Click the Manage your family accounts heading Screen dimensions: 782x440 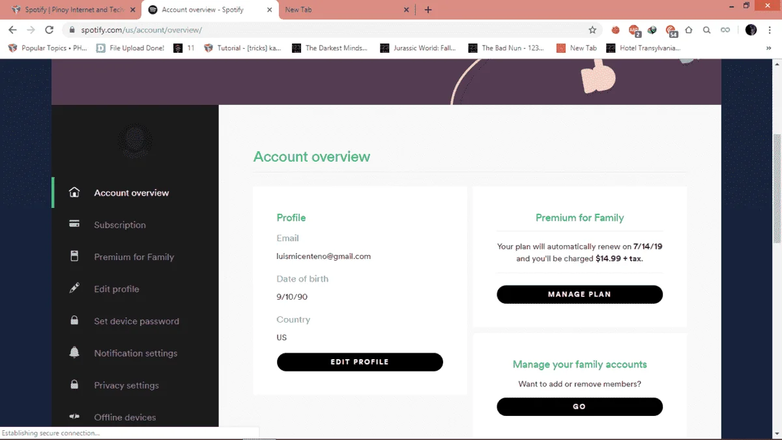click(x=579, y=364)
